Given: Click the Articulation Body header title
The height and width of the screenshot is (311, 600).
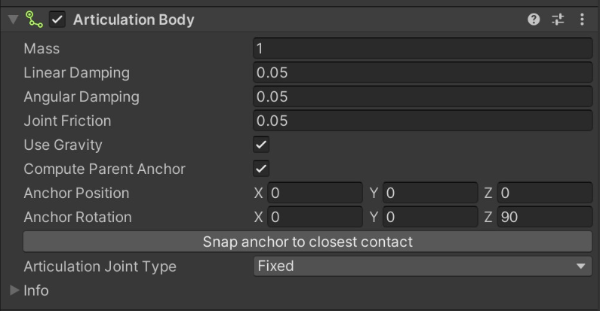Looking at the screenshot, I should point(134,20).
